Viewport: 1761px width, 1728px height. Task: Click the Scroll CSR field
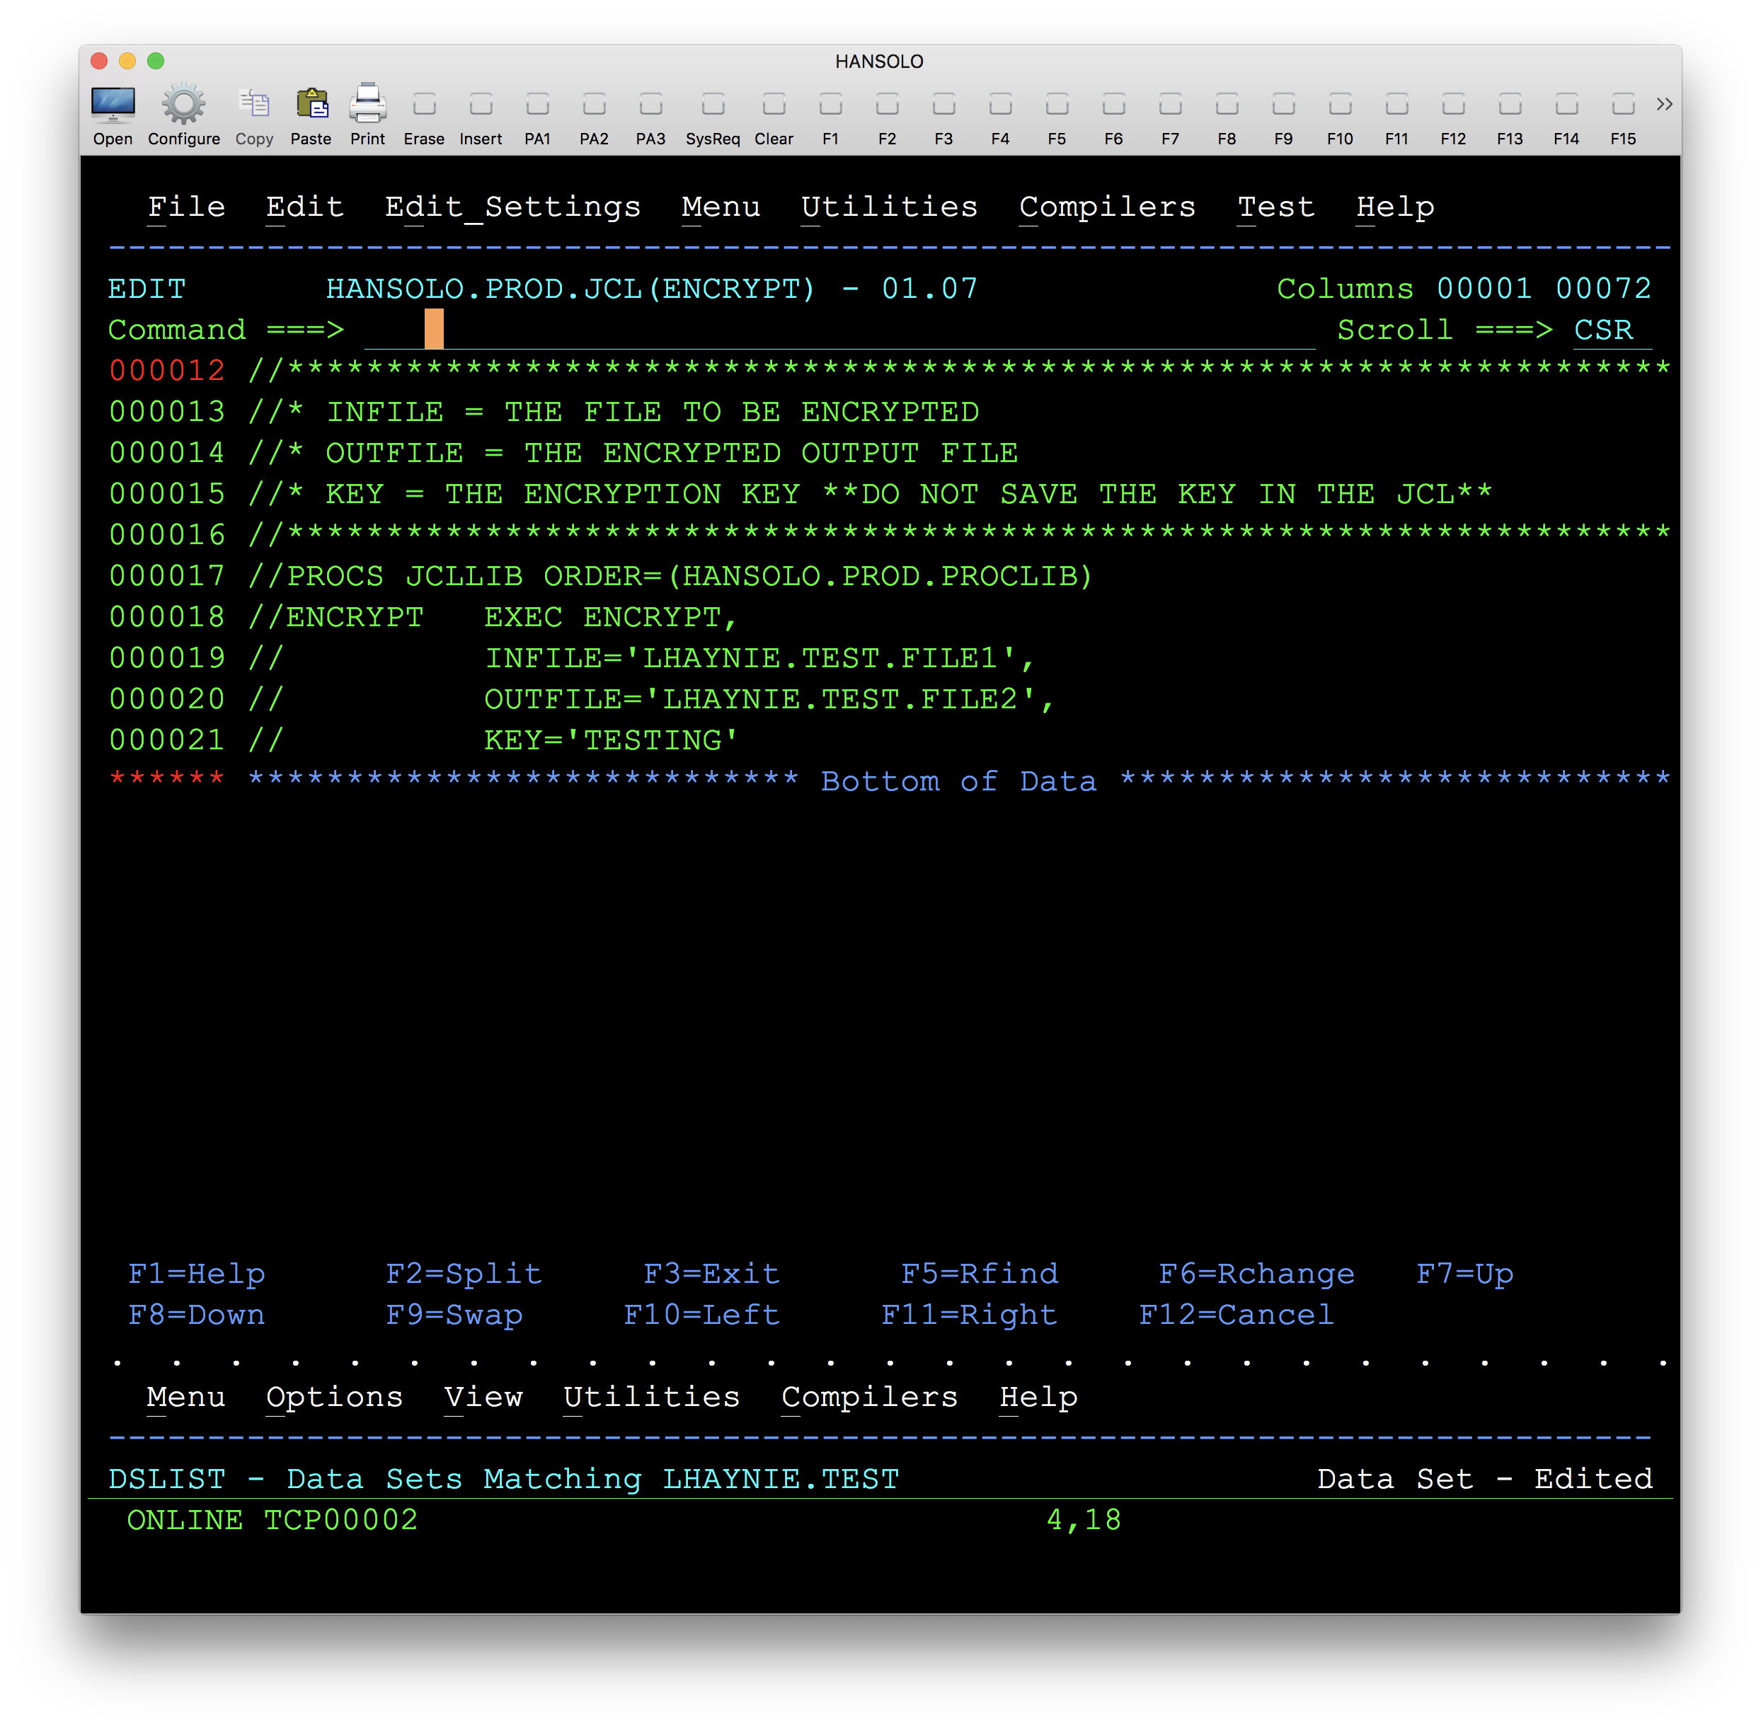(1603, 330)
